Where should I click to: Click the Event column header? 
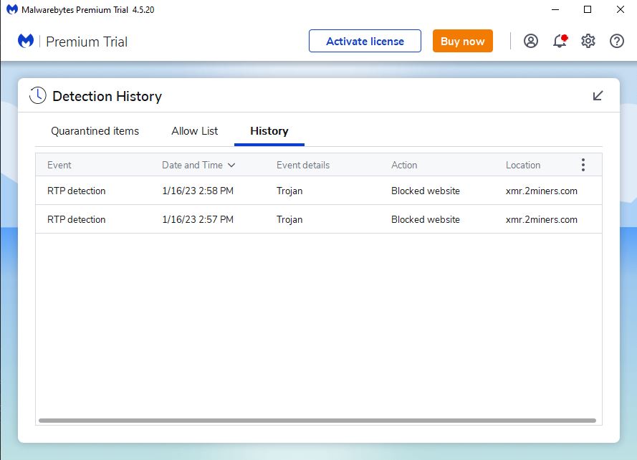coord(59,165)
